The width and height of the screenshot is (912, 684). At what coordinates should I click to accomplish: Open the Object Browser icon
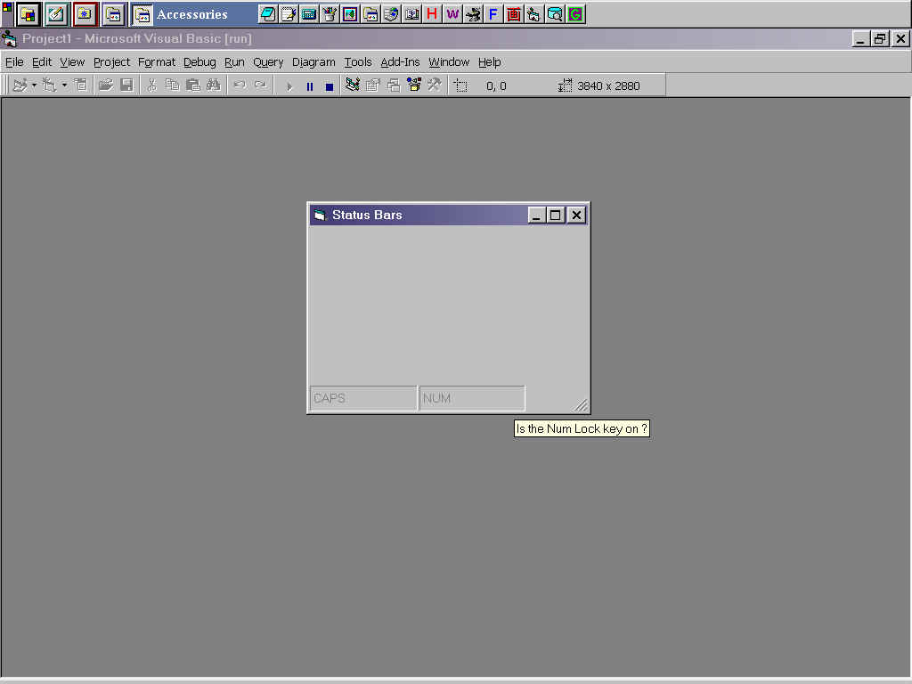(413, 85)
